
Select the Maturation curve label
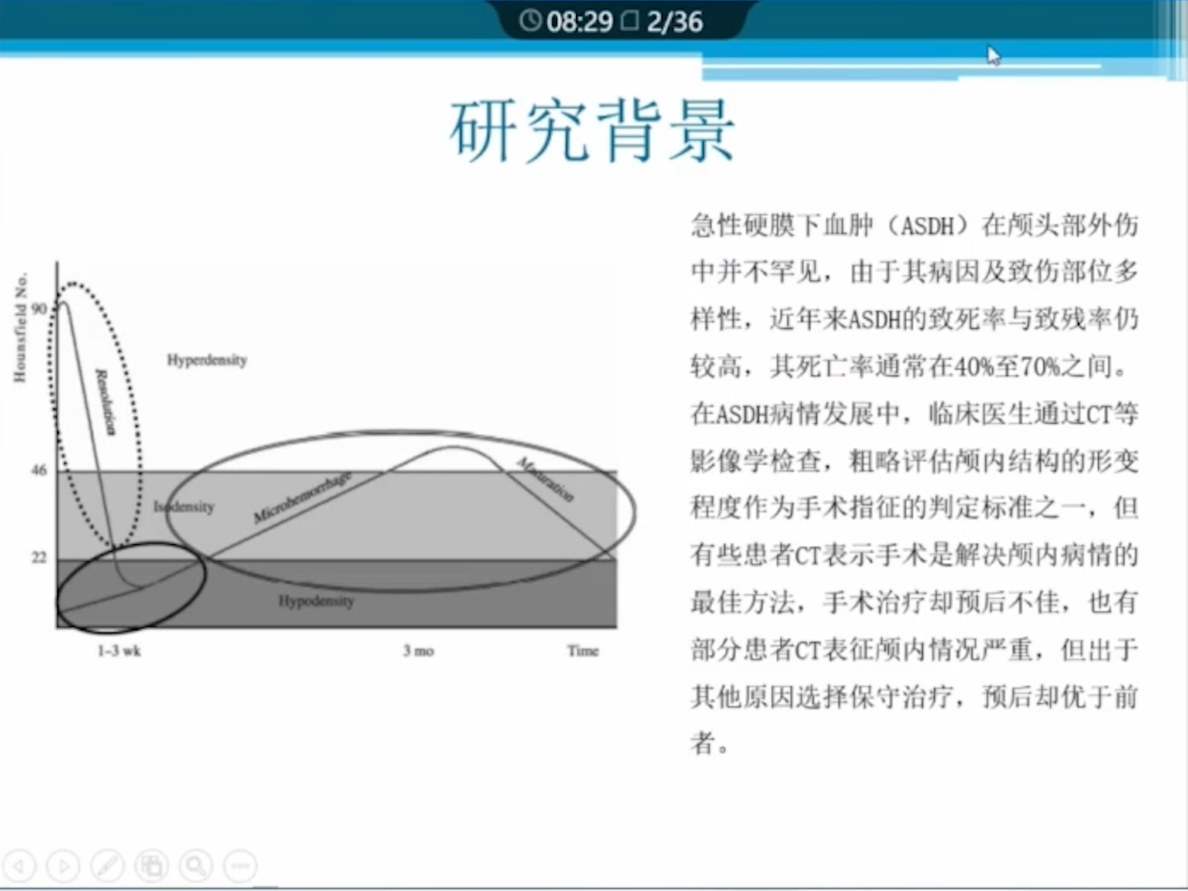pos(546,480)
